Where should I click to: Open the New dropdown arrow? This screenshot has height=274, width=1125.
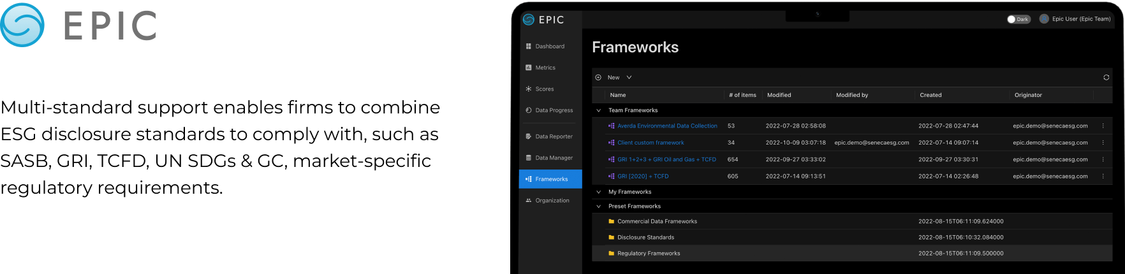pyautogui.click(x=629, y=77)
